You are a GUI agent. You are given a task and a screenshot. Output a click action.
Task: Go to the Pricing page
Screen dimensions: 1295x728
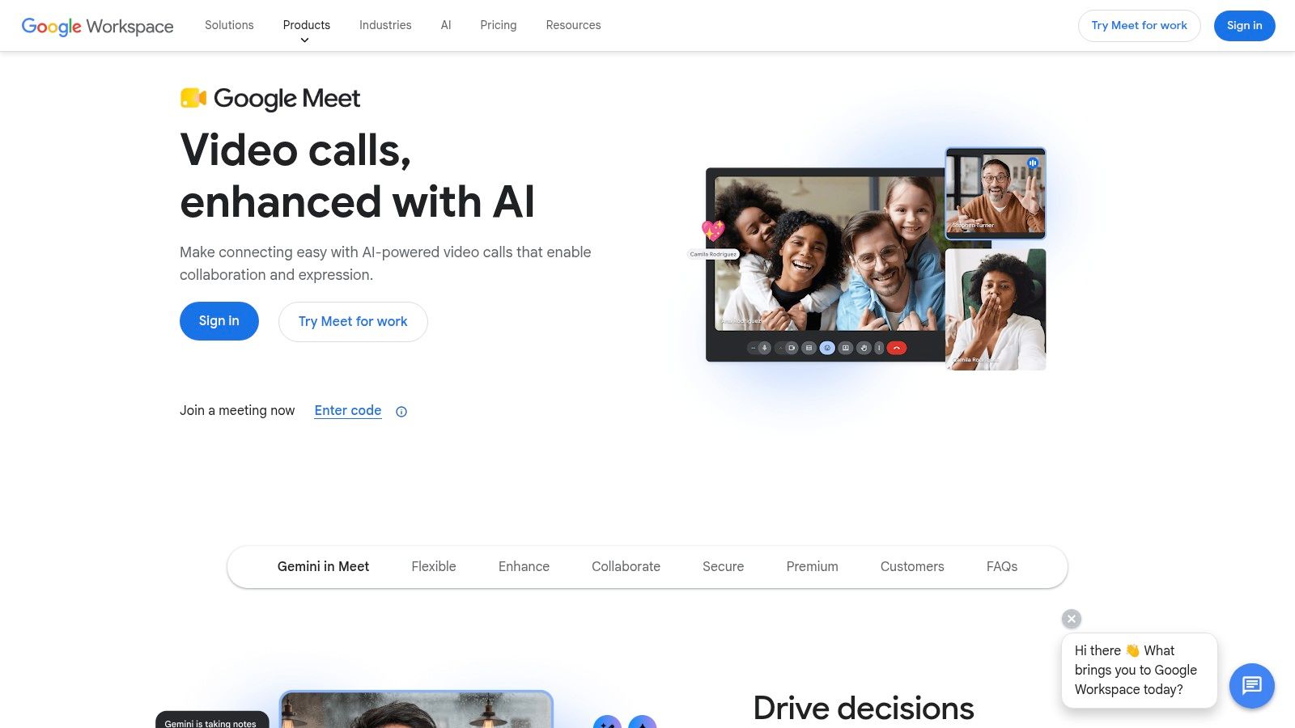click(x=499, y=25)
